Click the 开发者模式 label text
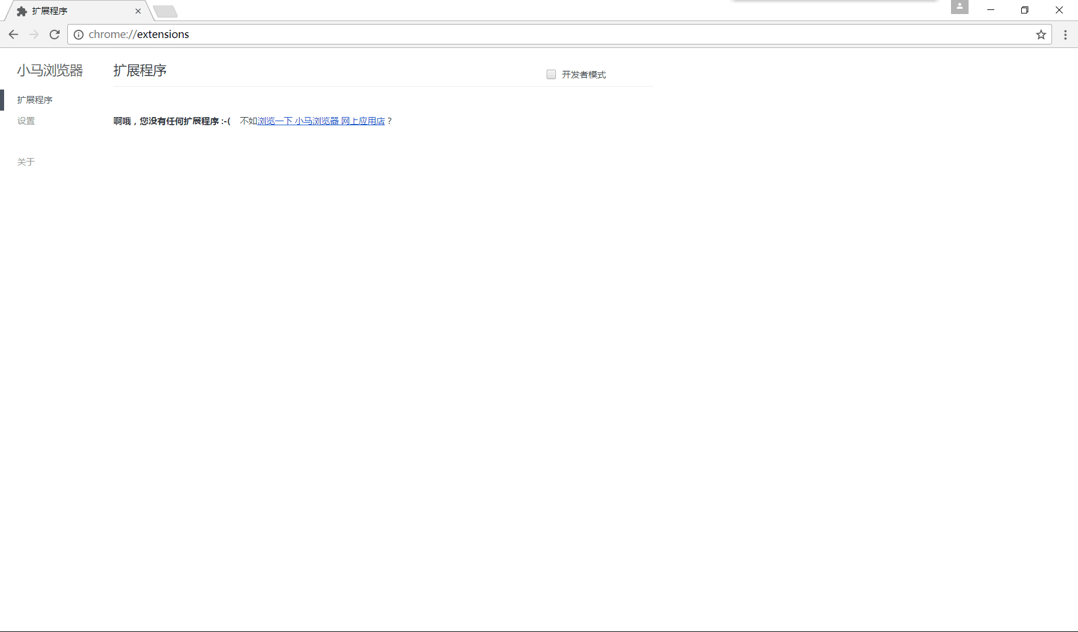 coord(583,75)
